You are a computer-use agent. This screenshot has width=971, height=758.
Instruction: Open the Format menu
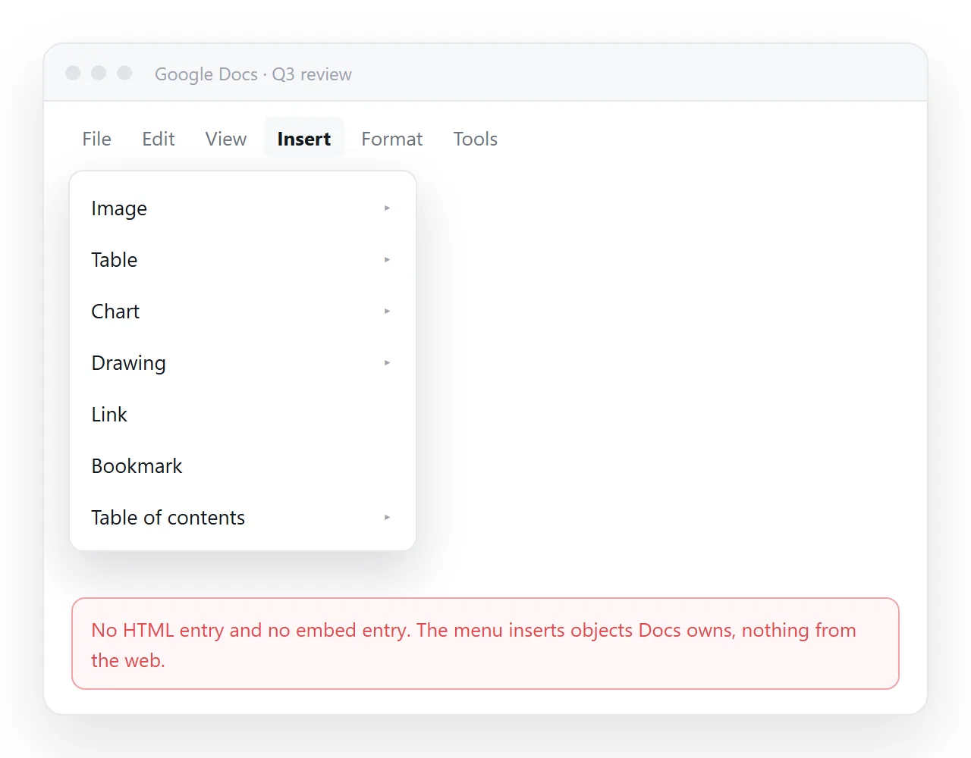391,139
